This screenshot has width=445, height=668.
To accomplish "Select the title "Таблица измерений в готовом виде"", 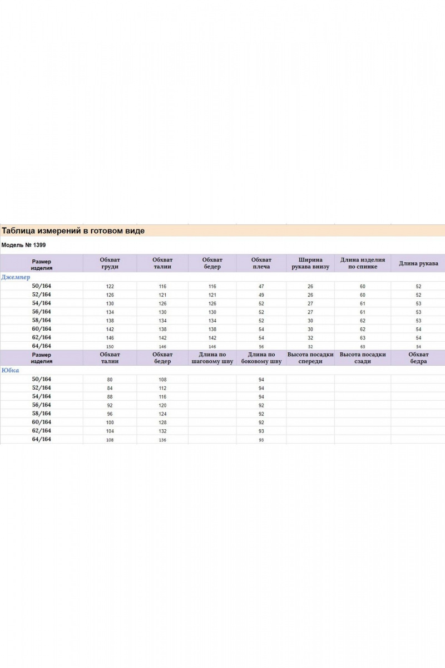I will point(73,230).
